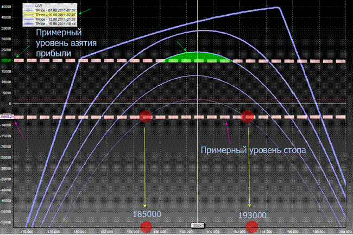
Task: Click the 186 000 X-axis label
Action: [160, 232]
